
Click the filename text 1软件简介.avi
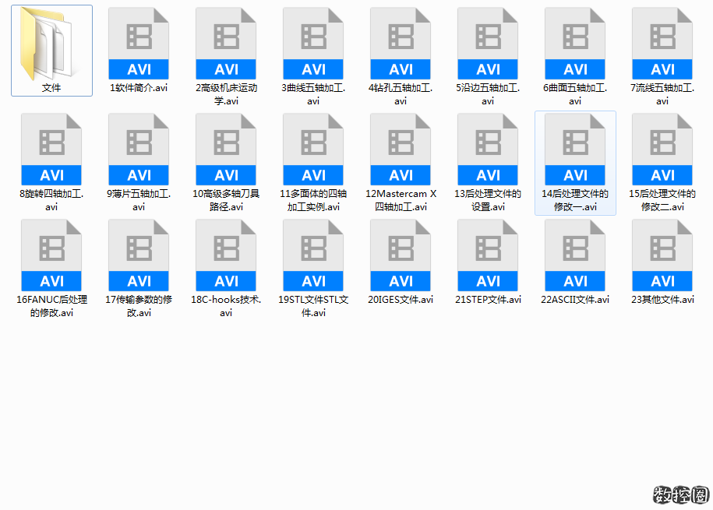pos(139,88)
